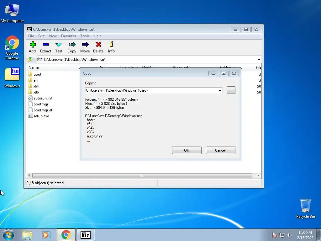Select the bootmgr.efi file icon
This screenshot has height=241, width=321.
(x=30, y=110)
